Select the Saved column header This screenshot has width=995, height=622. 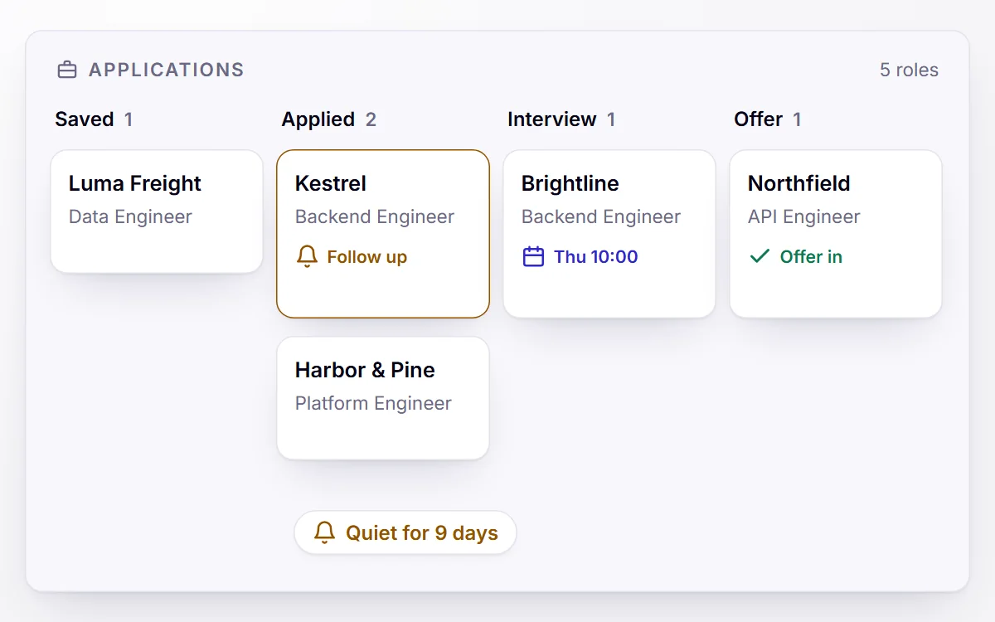[85, 119]
